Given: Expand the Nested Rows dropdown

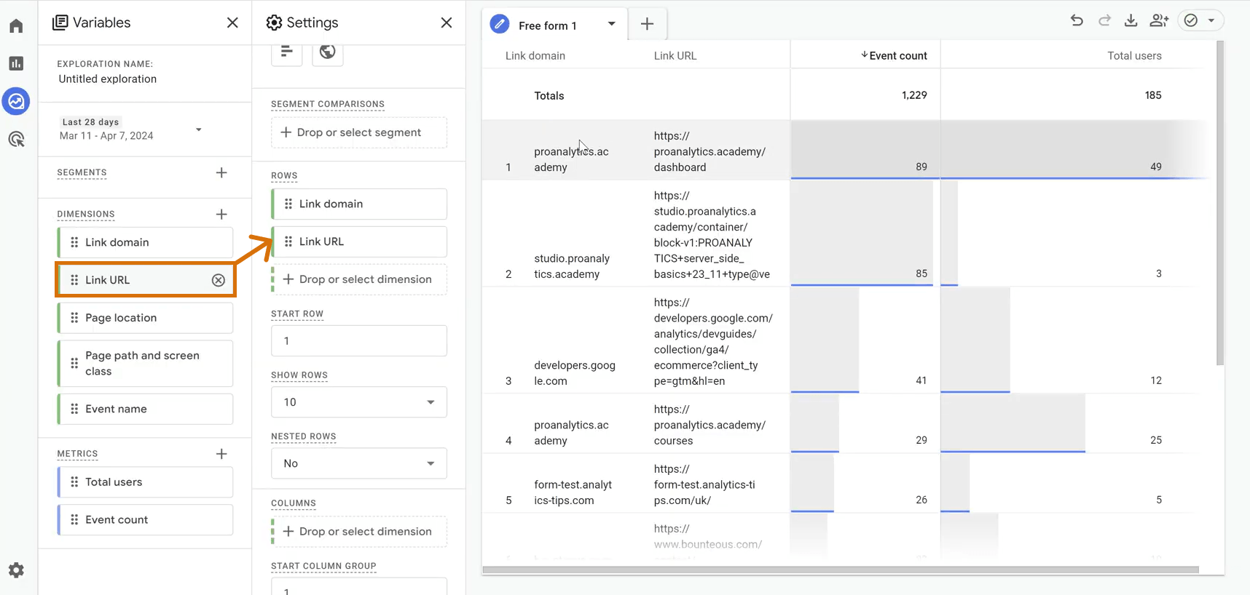Looking at the screenshot, I should (359, 463).
